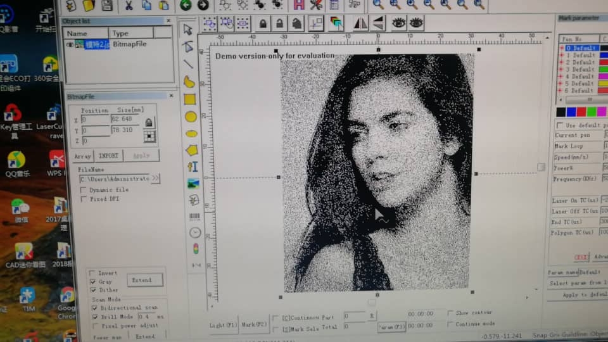
Task: Select the Circle tool
Action: click(191, 117)
